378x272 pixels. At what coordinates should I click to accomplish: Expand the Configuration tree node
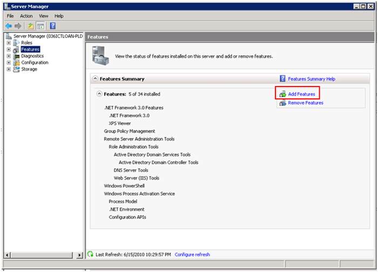click(9, 63)
